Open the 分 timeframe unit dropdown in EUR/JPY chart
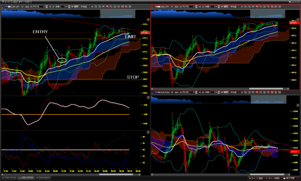This screenshot has height=181, width=301. [x=53, y=6]
